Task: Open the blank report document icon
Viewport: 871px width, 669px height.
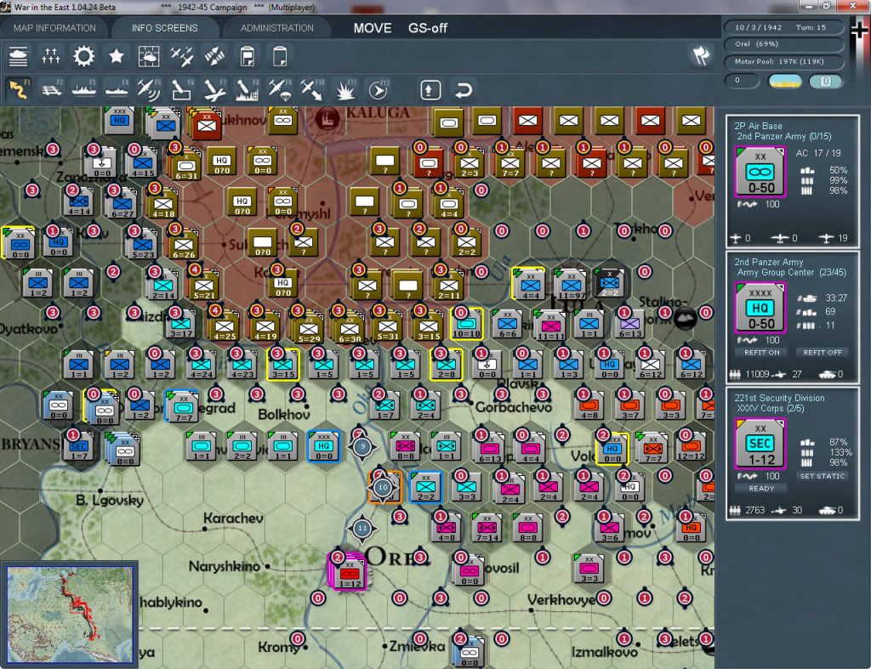Action: pyautogui.click(x=280, y=56)
